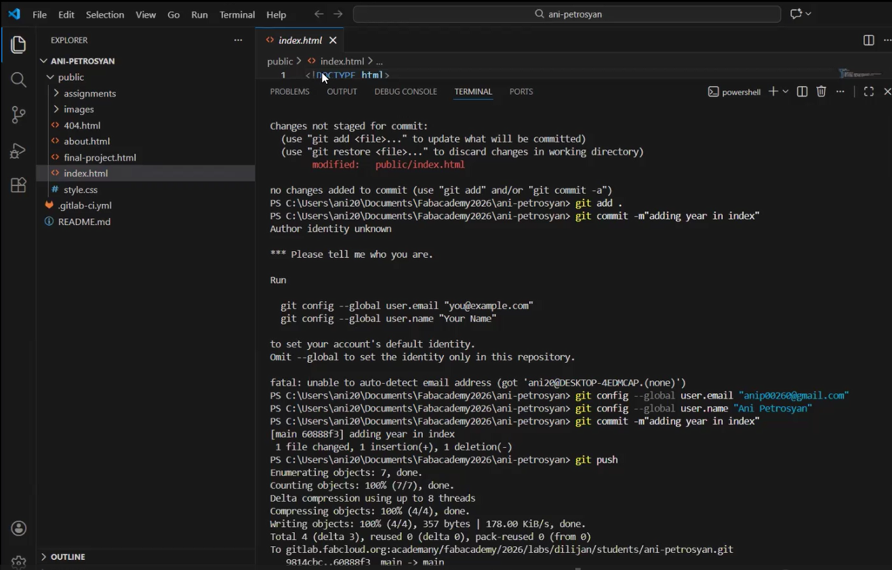This screenshot has width=892, height=570.
Task: Open .gitlab-ci.yml in the explorer
Action: [x=85, y=205]
